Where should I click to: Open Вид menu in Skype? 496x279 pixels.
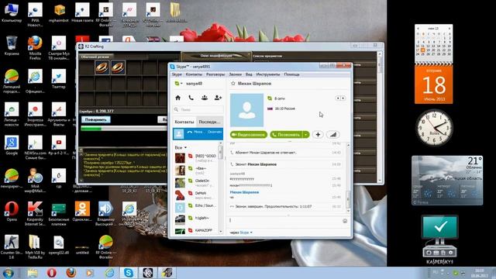[x=249, y=74]
